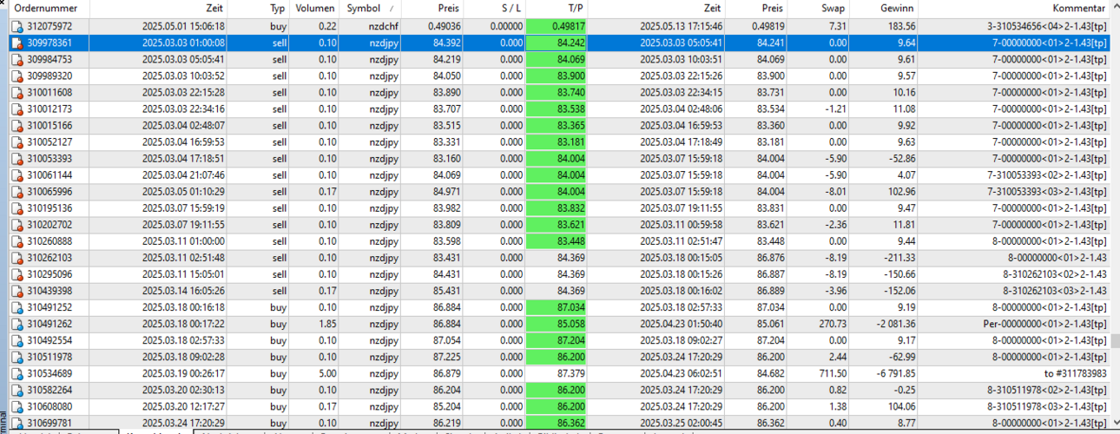Select the nzdchf symbol cell
Viewport: 1120px width, 434px height.
(382, 26)
